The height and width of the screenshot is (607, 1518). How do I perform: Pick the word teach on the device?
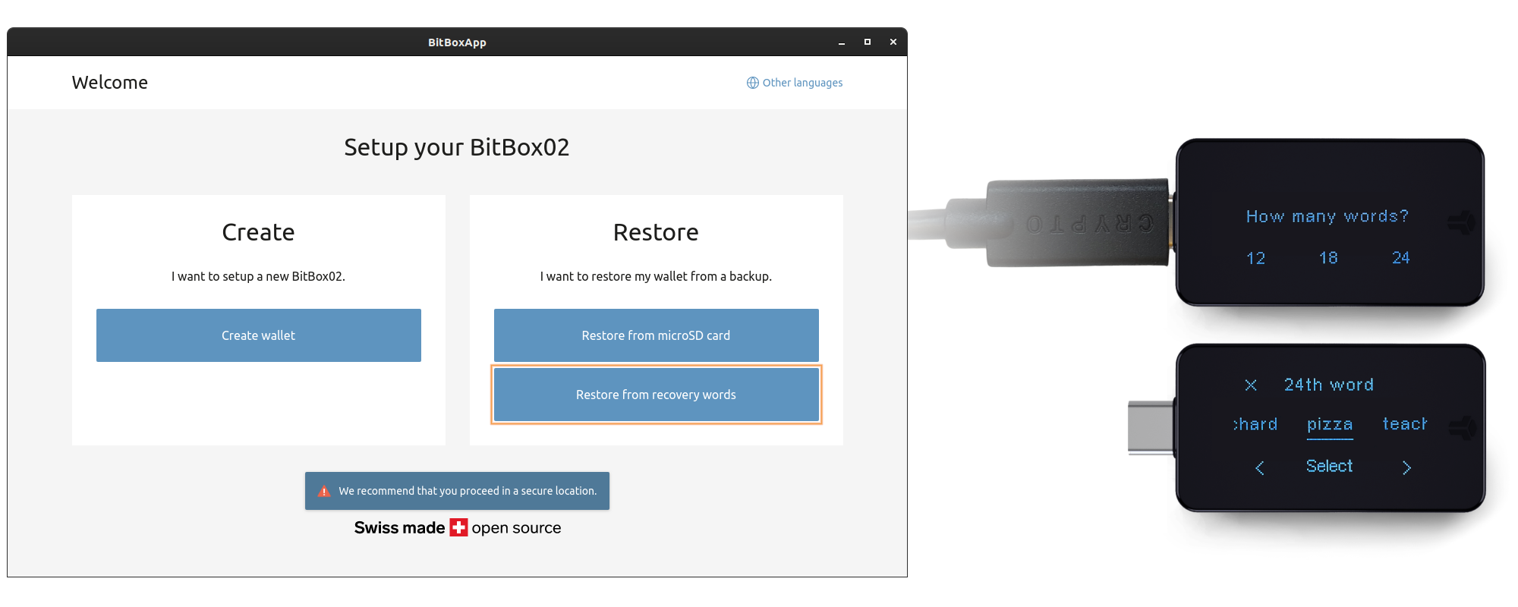(1404, 424)
